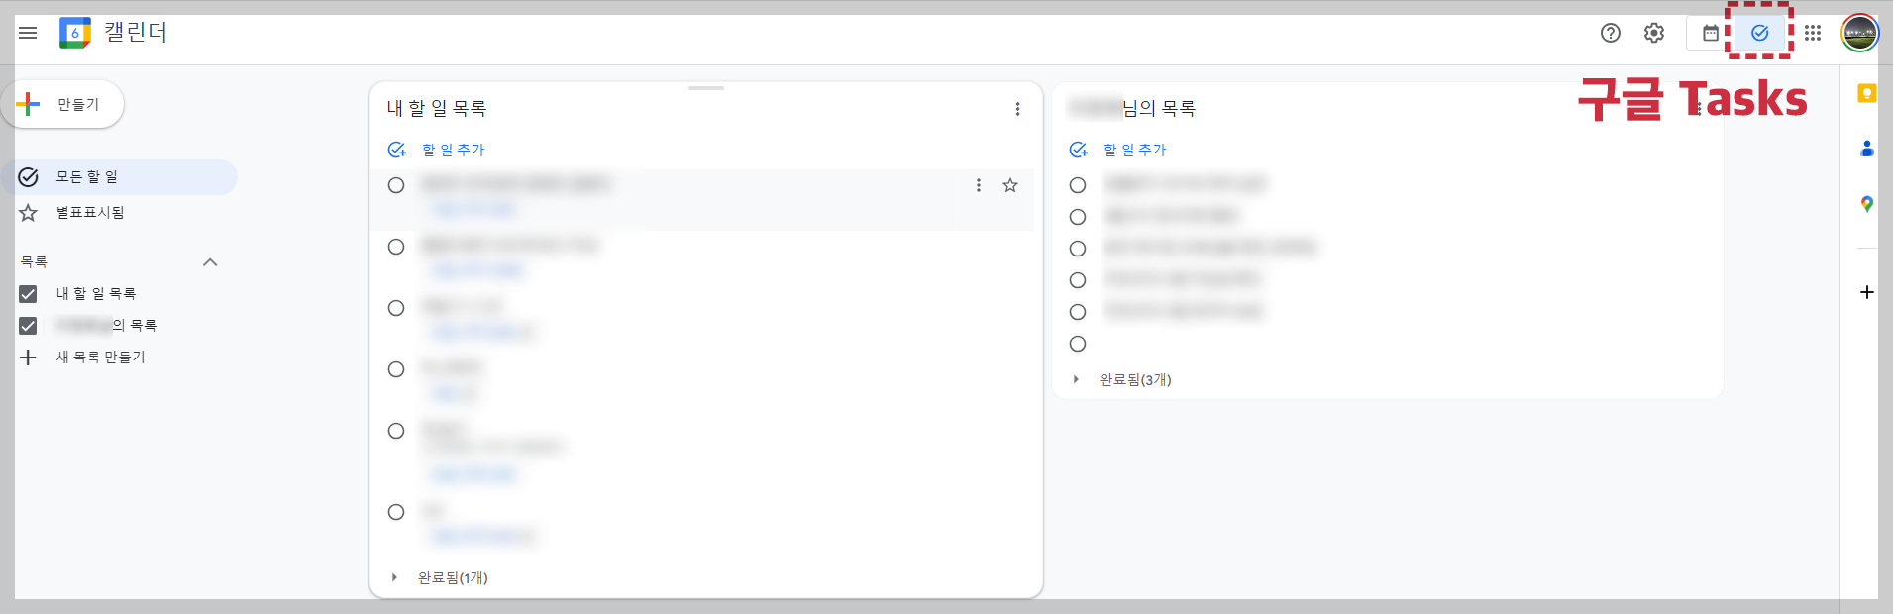The image size is (1893, 614).
Task: Star the first task in 내 할 일 목록
Action: (x=1010, y=185)
